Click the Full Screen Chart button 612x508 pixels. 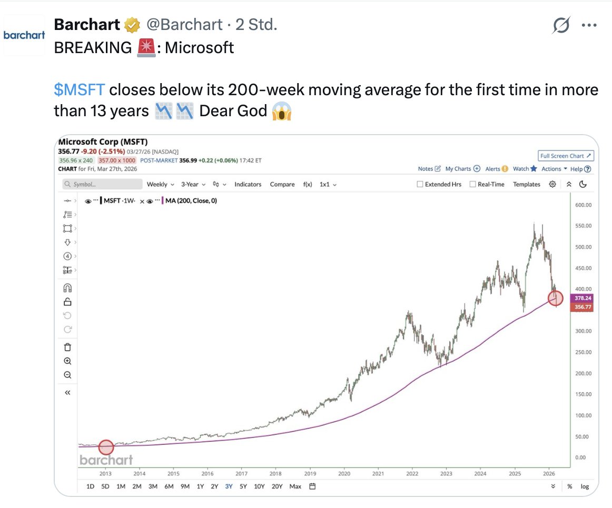(x=566, y=156)
